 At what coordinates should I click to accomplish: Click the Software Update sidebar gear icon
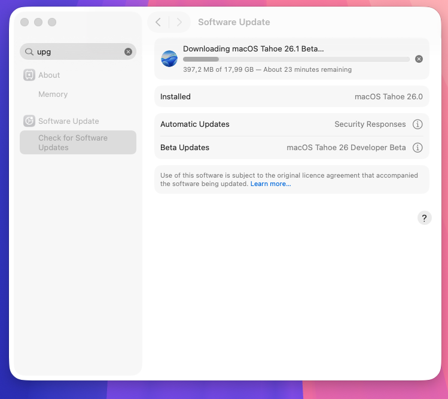coord(29,121)
